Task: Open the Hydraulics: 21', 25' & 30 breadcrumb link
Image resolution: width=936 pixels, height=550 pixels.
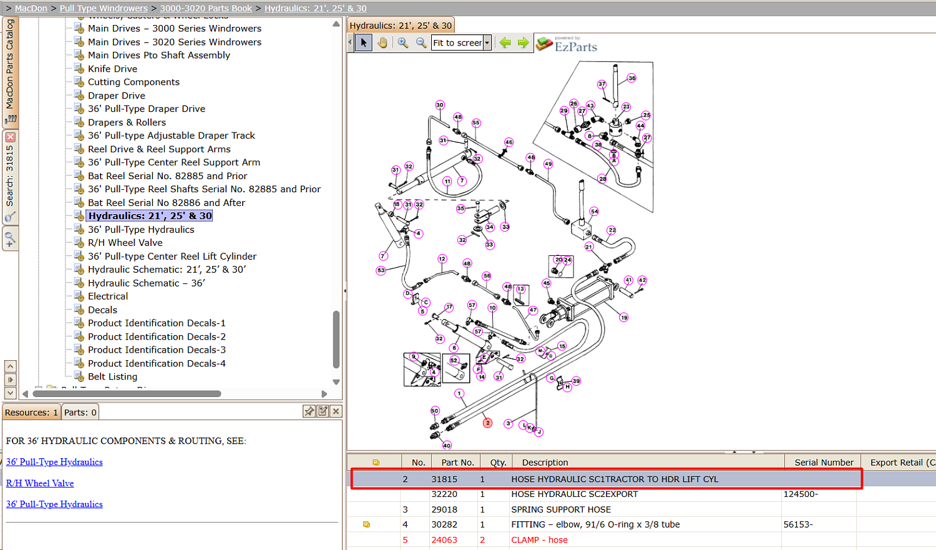Action: 316,8
